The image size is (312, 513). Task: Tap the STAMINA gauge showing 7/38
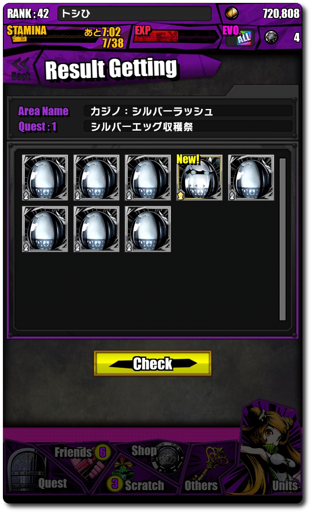click(x=67, y=37)
